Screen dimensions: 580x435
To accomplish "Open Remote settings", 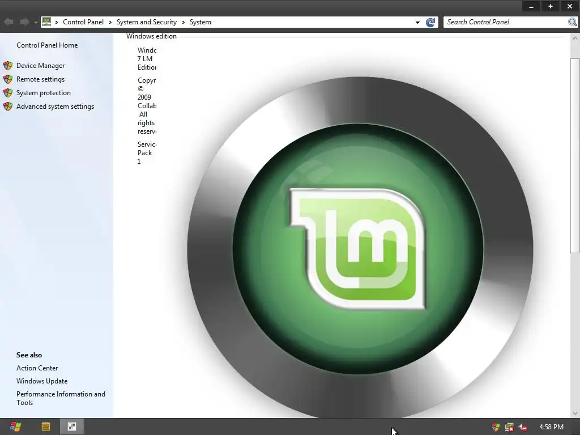I will [40, 79].
